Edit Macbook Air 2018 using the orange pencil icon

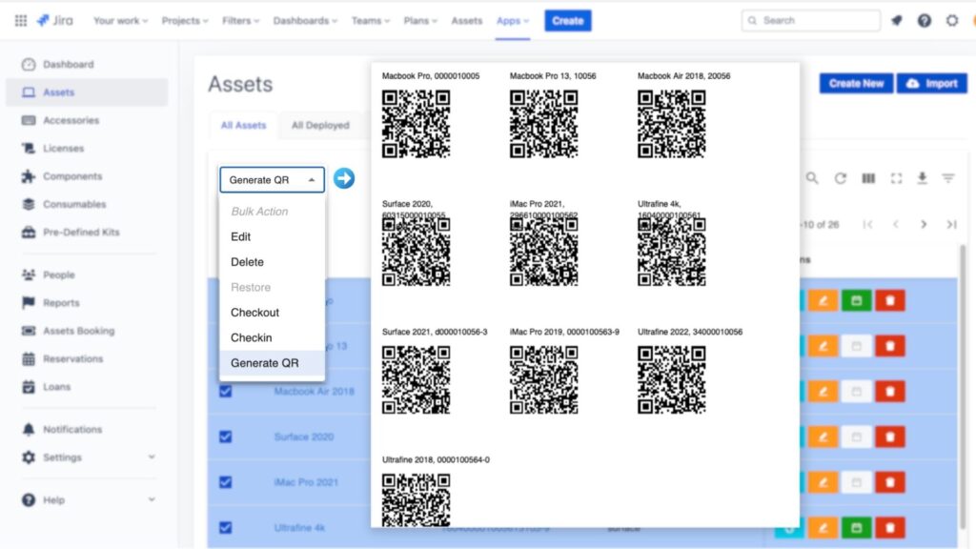(825, 391)
